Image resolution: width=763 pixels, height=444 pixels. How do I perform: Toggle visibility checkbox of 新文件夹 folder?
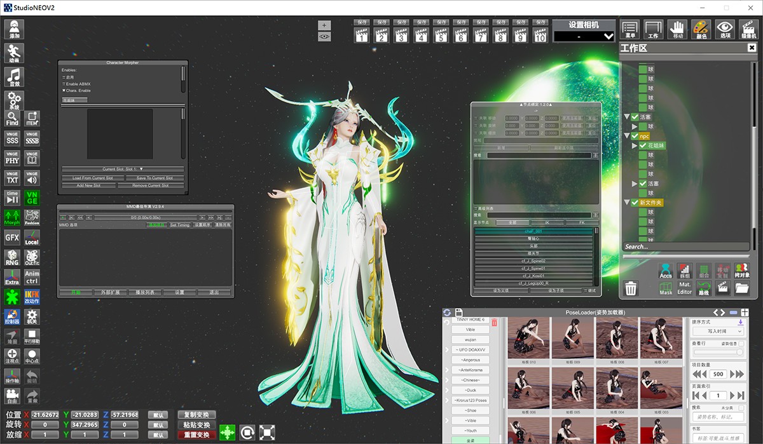tap(635, 203)
